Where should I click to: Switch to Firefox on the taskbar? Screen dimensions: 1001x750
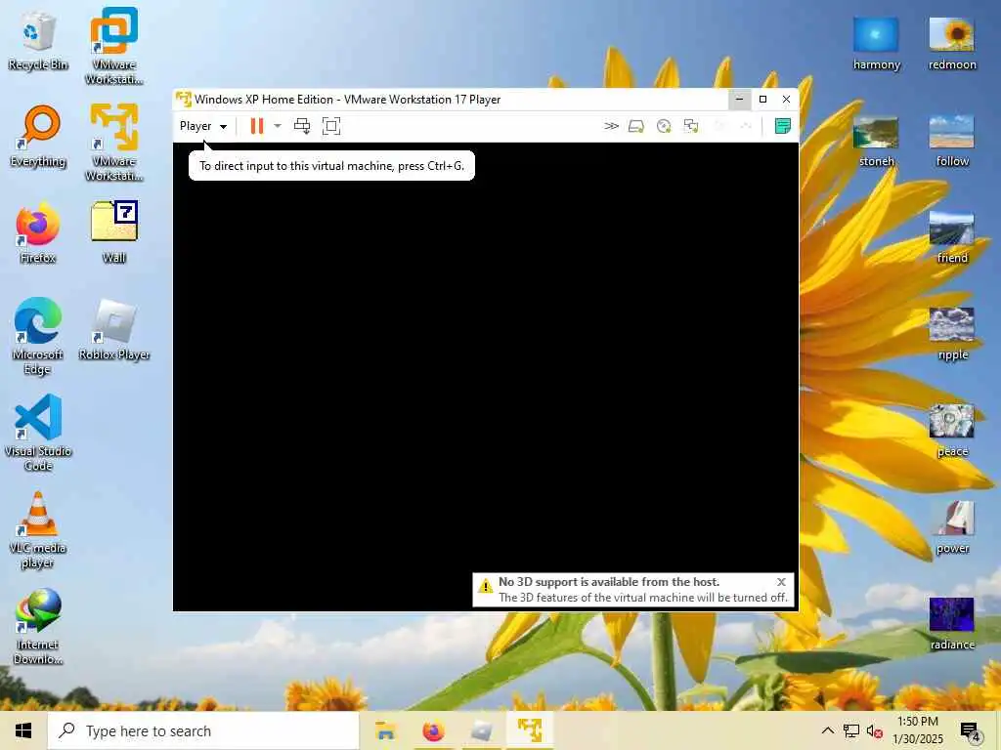(433, 730)
